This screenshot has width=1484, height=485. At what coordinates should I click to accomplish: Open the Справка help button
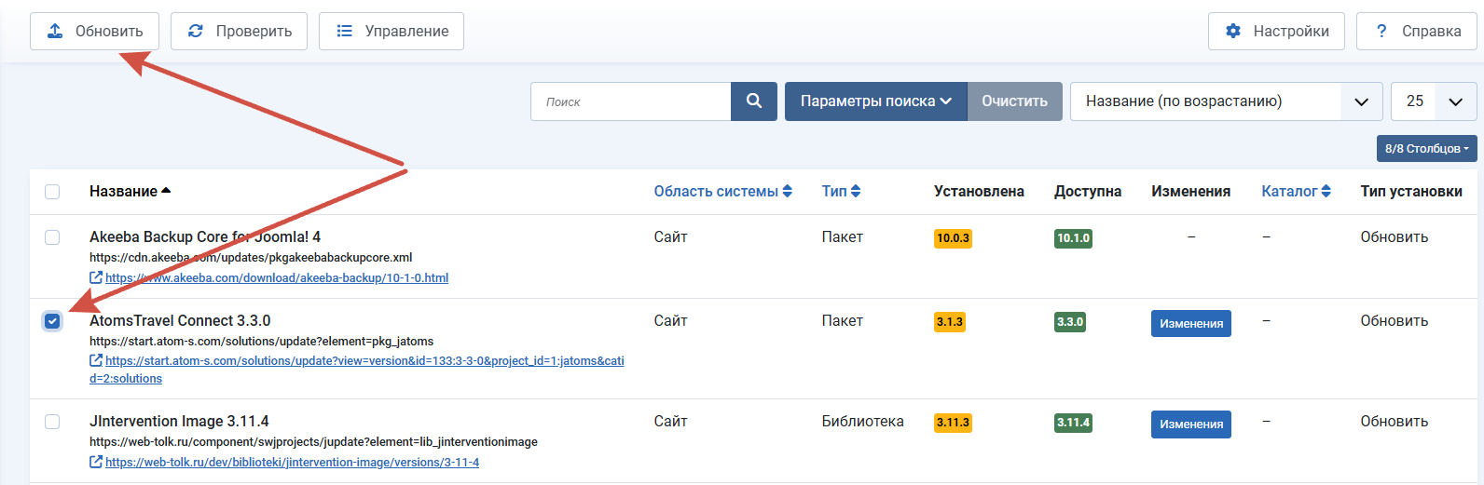1417,31
